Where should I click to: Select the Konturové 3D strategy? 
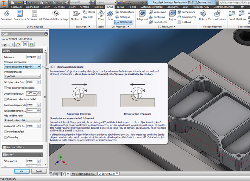coord(157,17)
